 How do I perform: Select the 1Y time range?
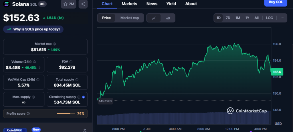click(247, 18)
